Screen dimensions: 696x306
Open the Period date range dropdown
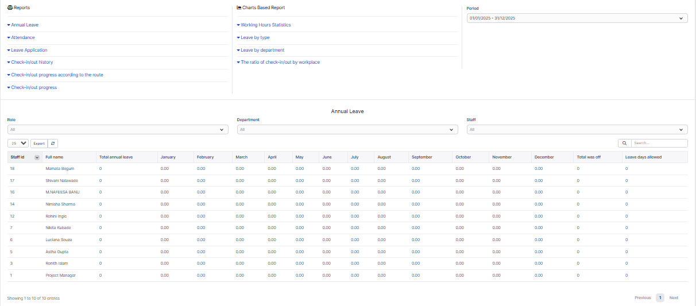[577, 18]
